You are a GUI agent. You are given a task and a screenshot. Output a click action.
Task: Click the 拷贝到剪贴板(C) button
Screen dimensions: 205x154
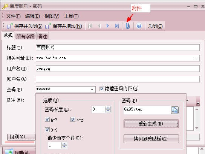tap(151, 139)
